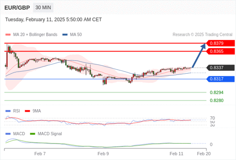Toggle the MA 20 + Bollinger Bands legend
Image resolution: width=236 pixels, height=160 pixels.
point(31,35)
